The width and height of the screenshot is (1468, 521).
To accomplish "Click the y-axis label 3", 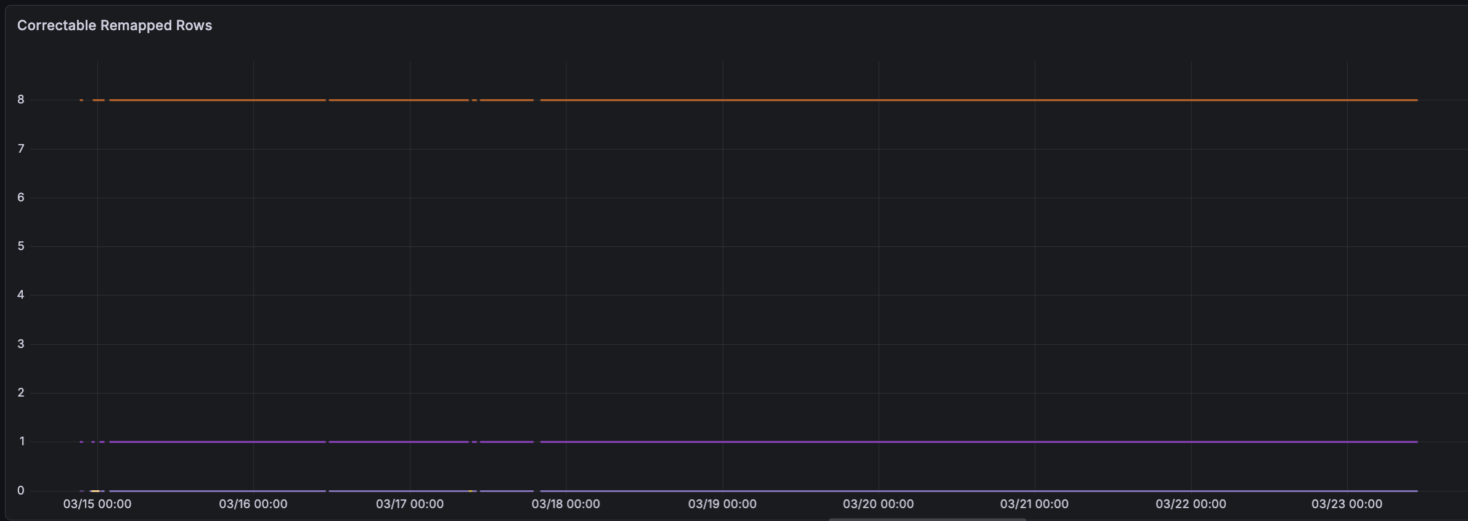I will tap(21, 344).
